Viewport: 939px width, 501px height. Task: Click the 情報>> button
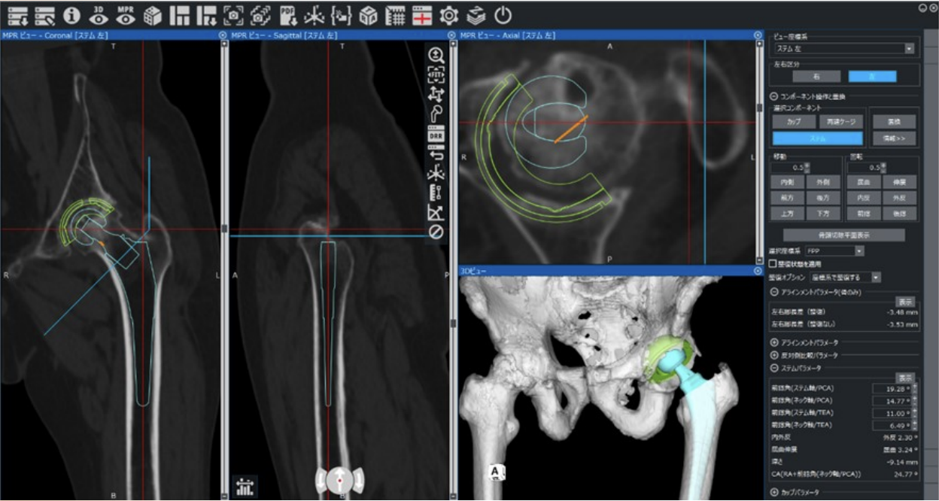pyautogui.click(x=894, y=138)
